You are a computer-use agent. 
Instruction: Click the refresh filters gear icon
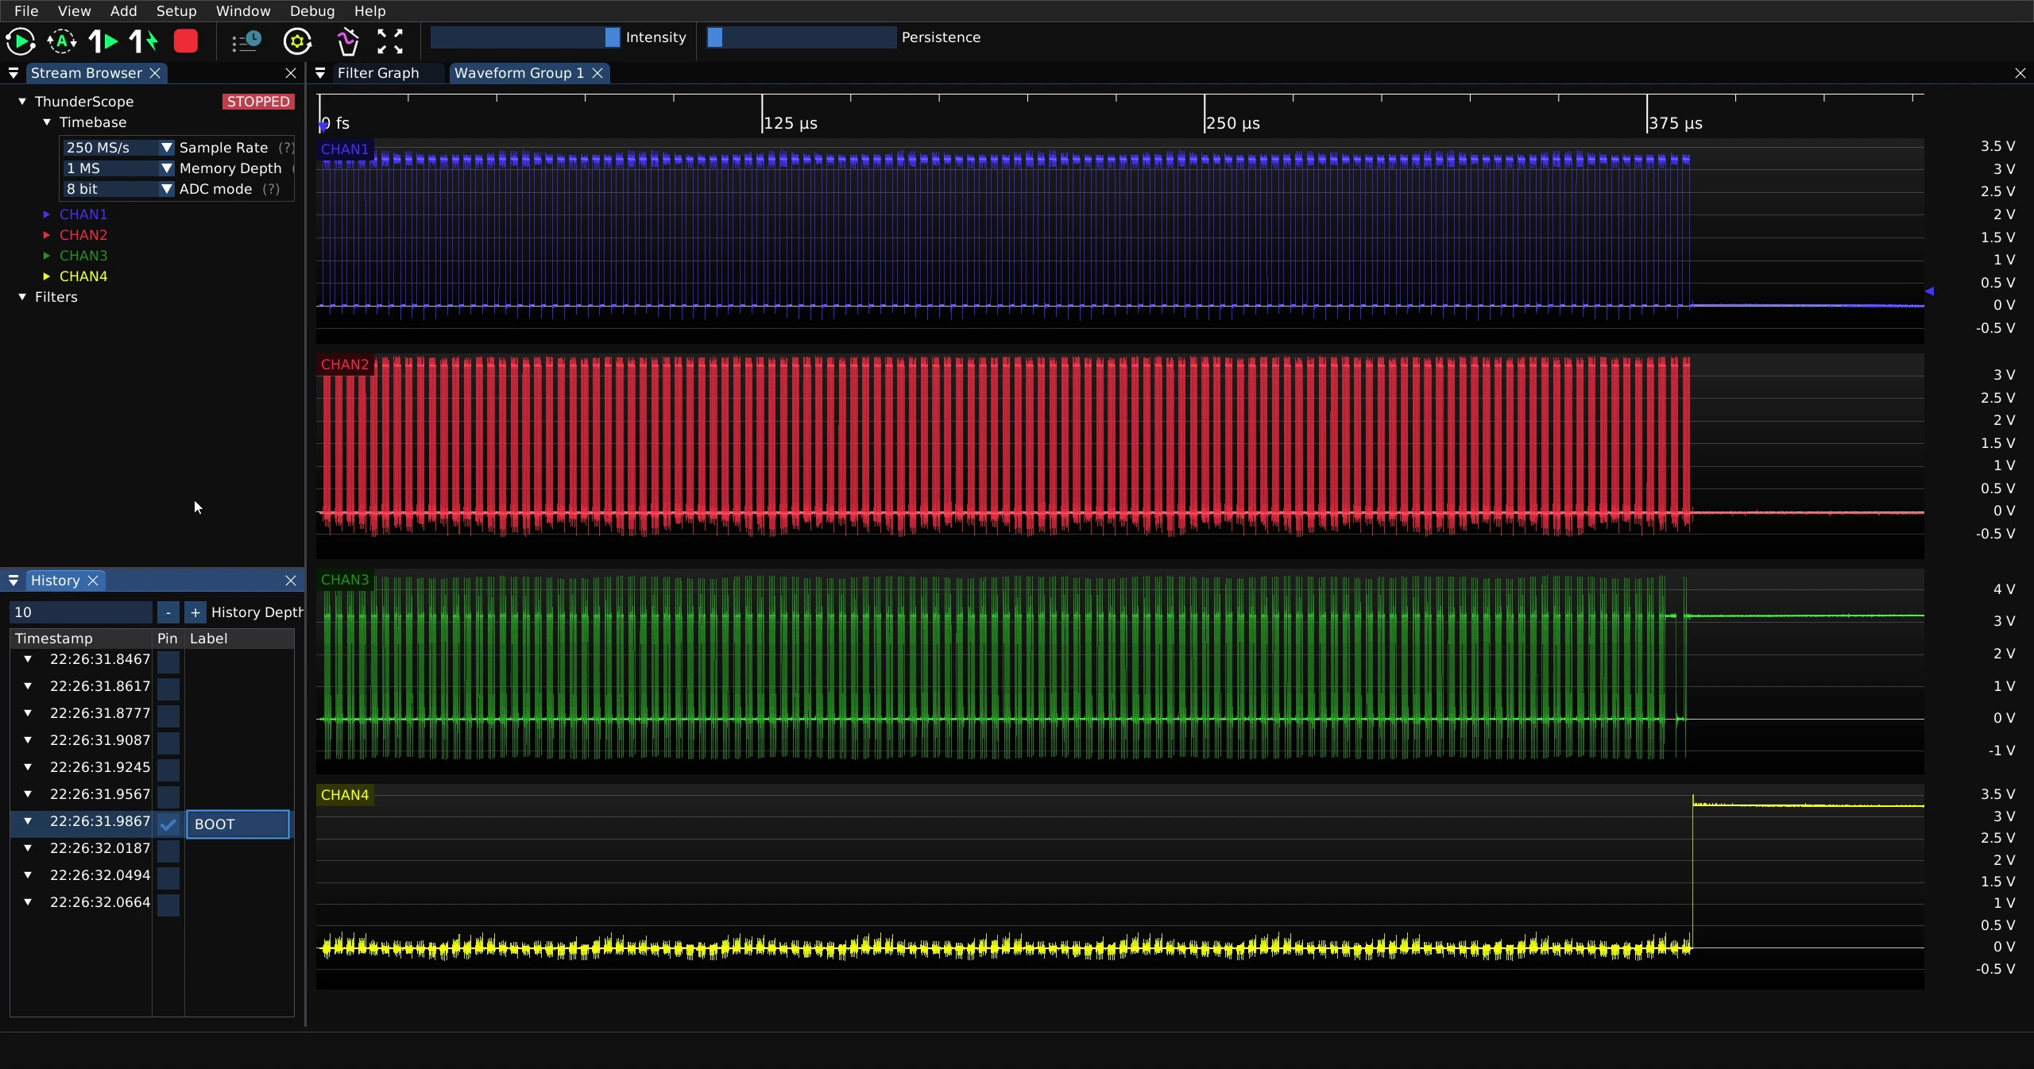pyautogui.click(x=298, y=41)
